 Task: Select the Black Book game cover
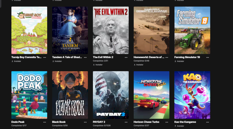coord(70,95)
